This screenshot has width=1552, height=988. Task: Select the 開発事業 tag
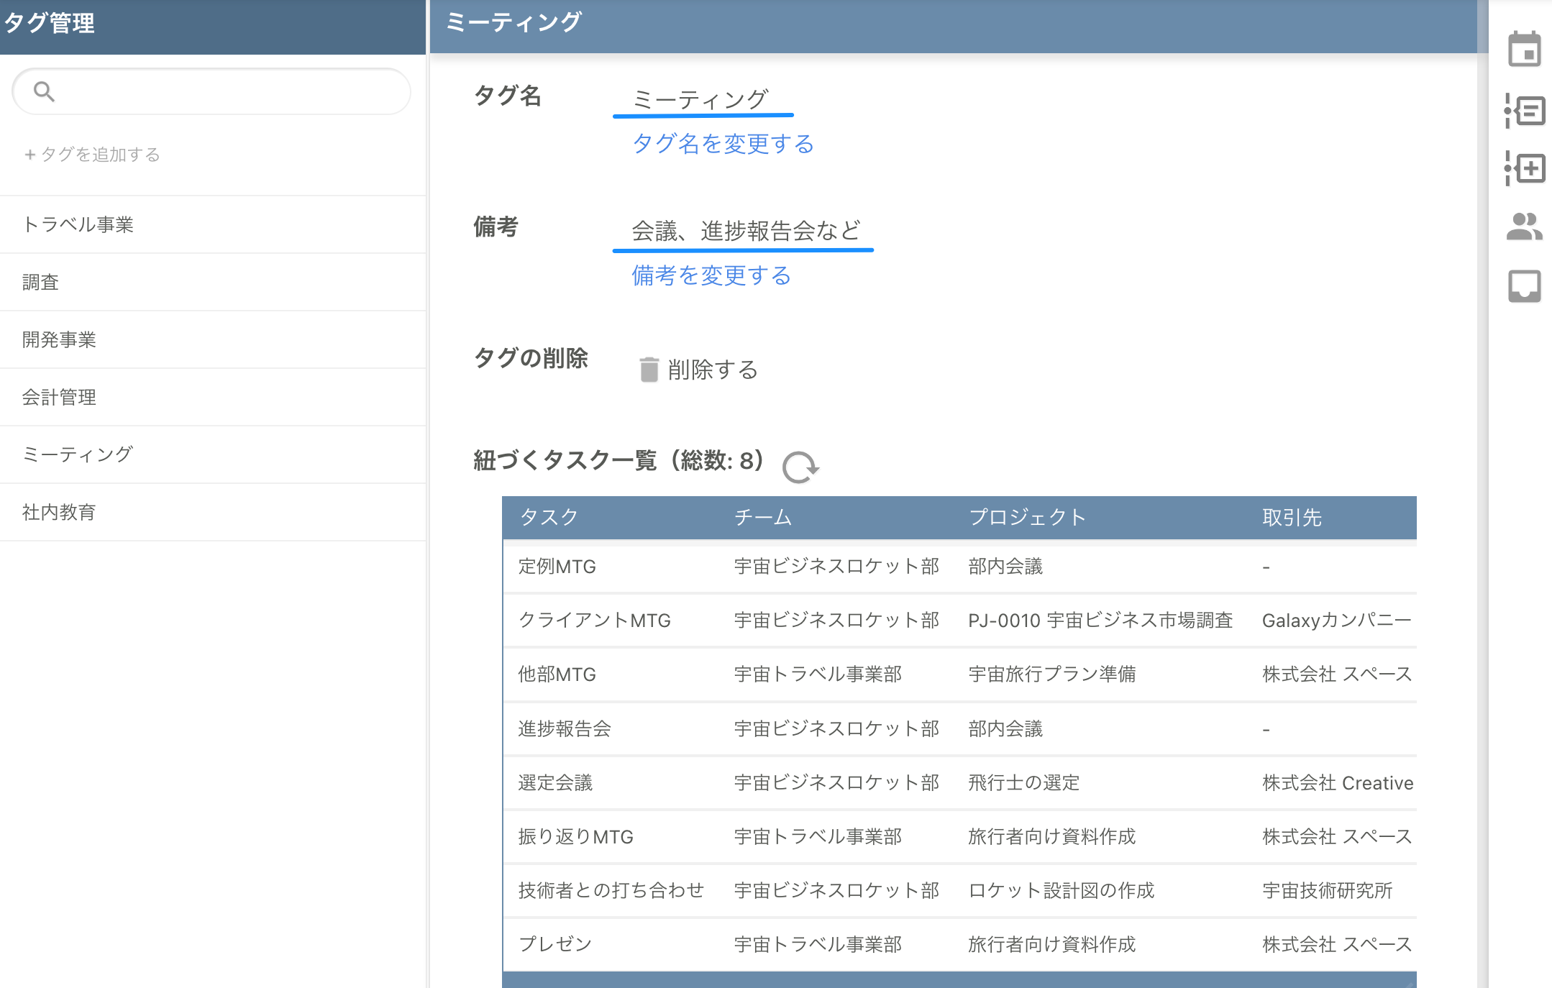(x=60, y=339)
